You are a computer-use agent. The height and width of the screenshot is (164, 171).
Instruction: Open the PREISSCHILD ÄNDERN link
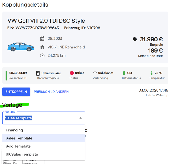(x=51, y=92)
